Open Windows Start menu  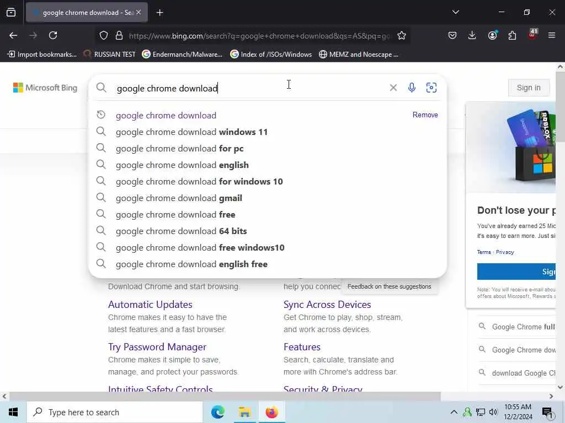pyautogui.click(x=13, y=412)
